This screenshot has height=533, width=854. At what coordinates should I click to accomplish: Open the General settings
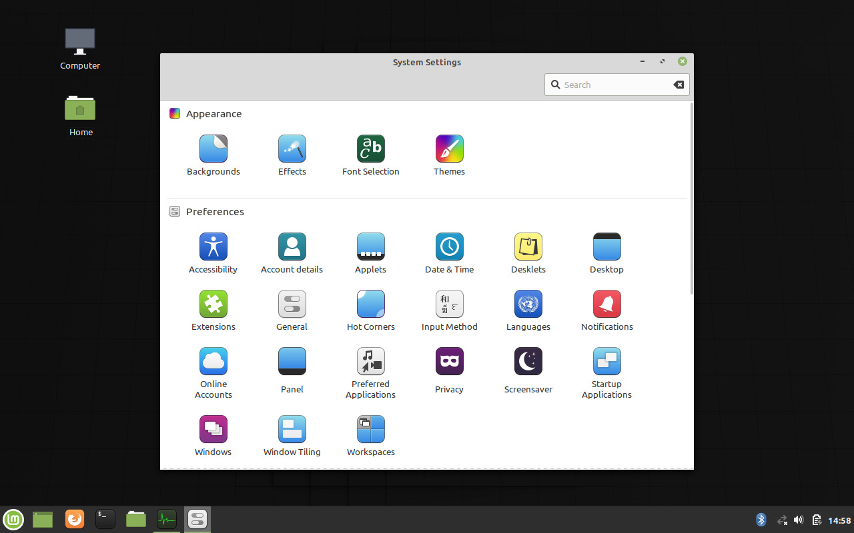292,310
